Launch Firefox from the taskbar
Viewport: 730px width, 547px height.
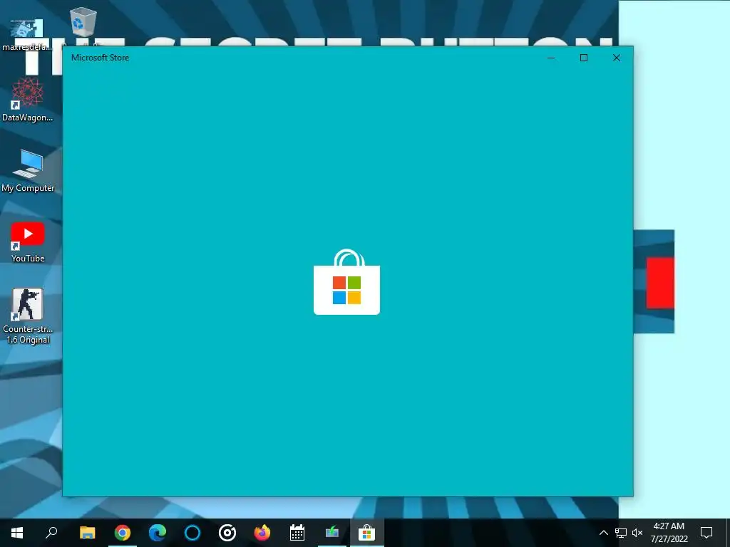tap(262, 533)
